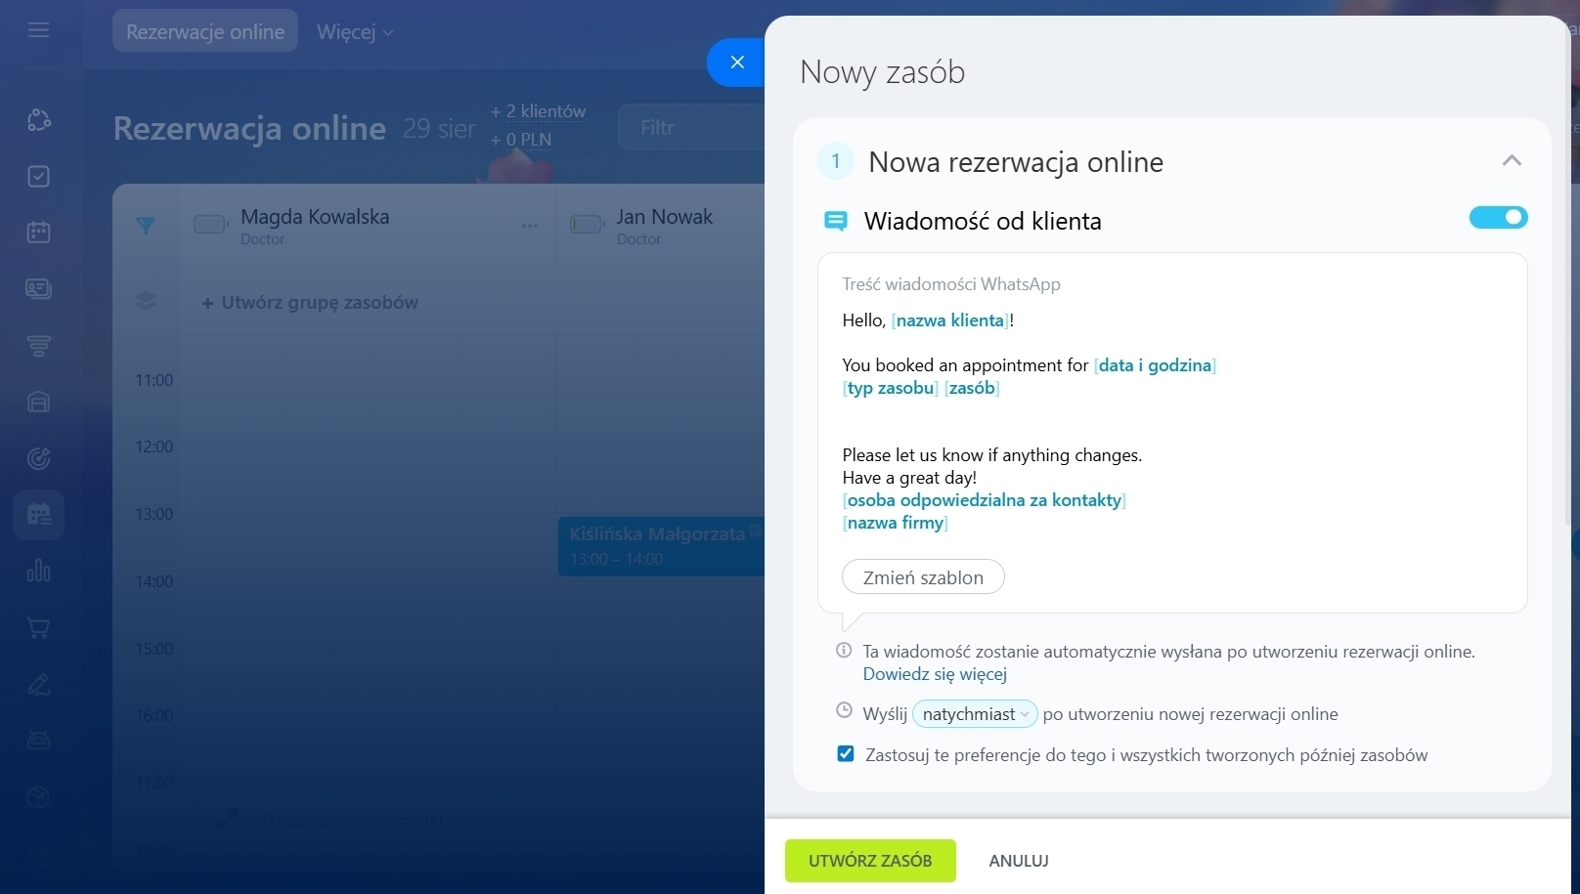Click the [data i godzina] placeholder

(x=1155, y=365)
